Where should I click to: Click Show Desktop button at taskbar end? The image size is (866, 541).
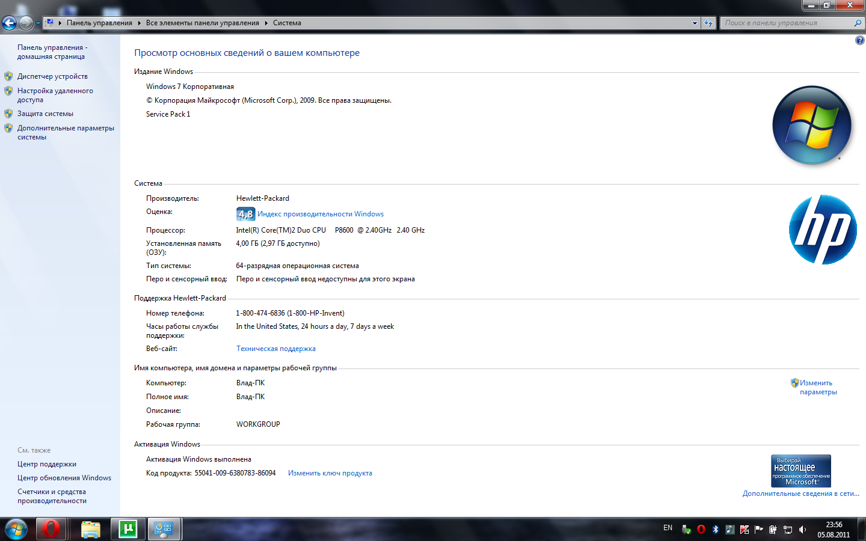861,530
